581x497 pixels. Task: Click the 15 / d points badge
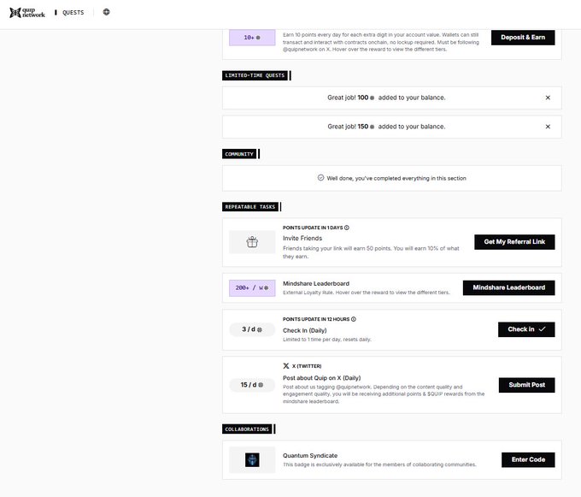[x=252, y=385]
